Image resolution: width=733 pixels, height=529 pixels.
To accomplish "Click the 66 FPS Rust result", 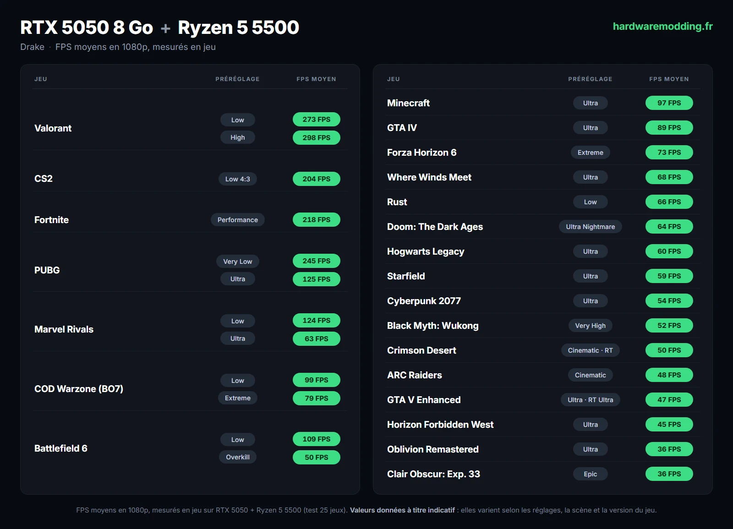I will point(669,202).
